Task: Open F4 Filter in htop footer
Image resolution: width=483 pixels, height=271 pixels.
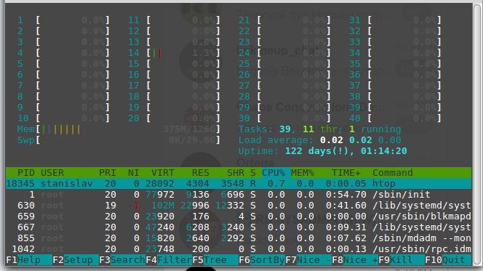Action: pos(169,260)
